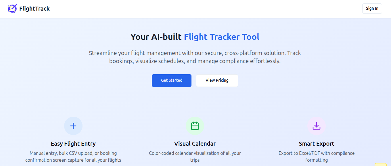The width and height of the screenshot is (391, 166).
Task: Click the Easy Flight Entry description text
Action: click(x=73, y=157)
